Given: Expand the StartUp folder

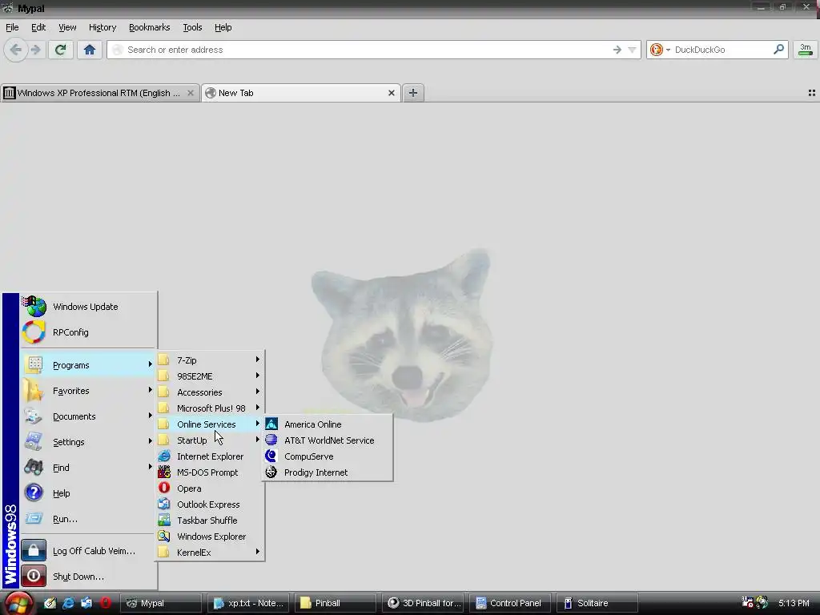Looking at the screenshot, I should (x=210, y=440).
